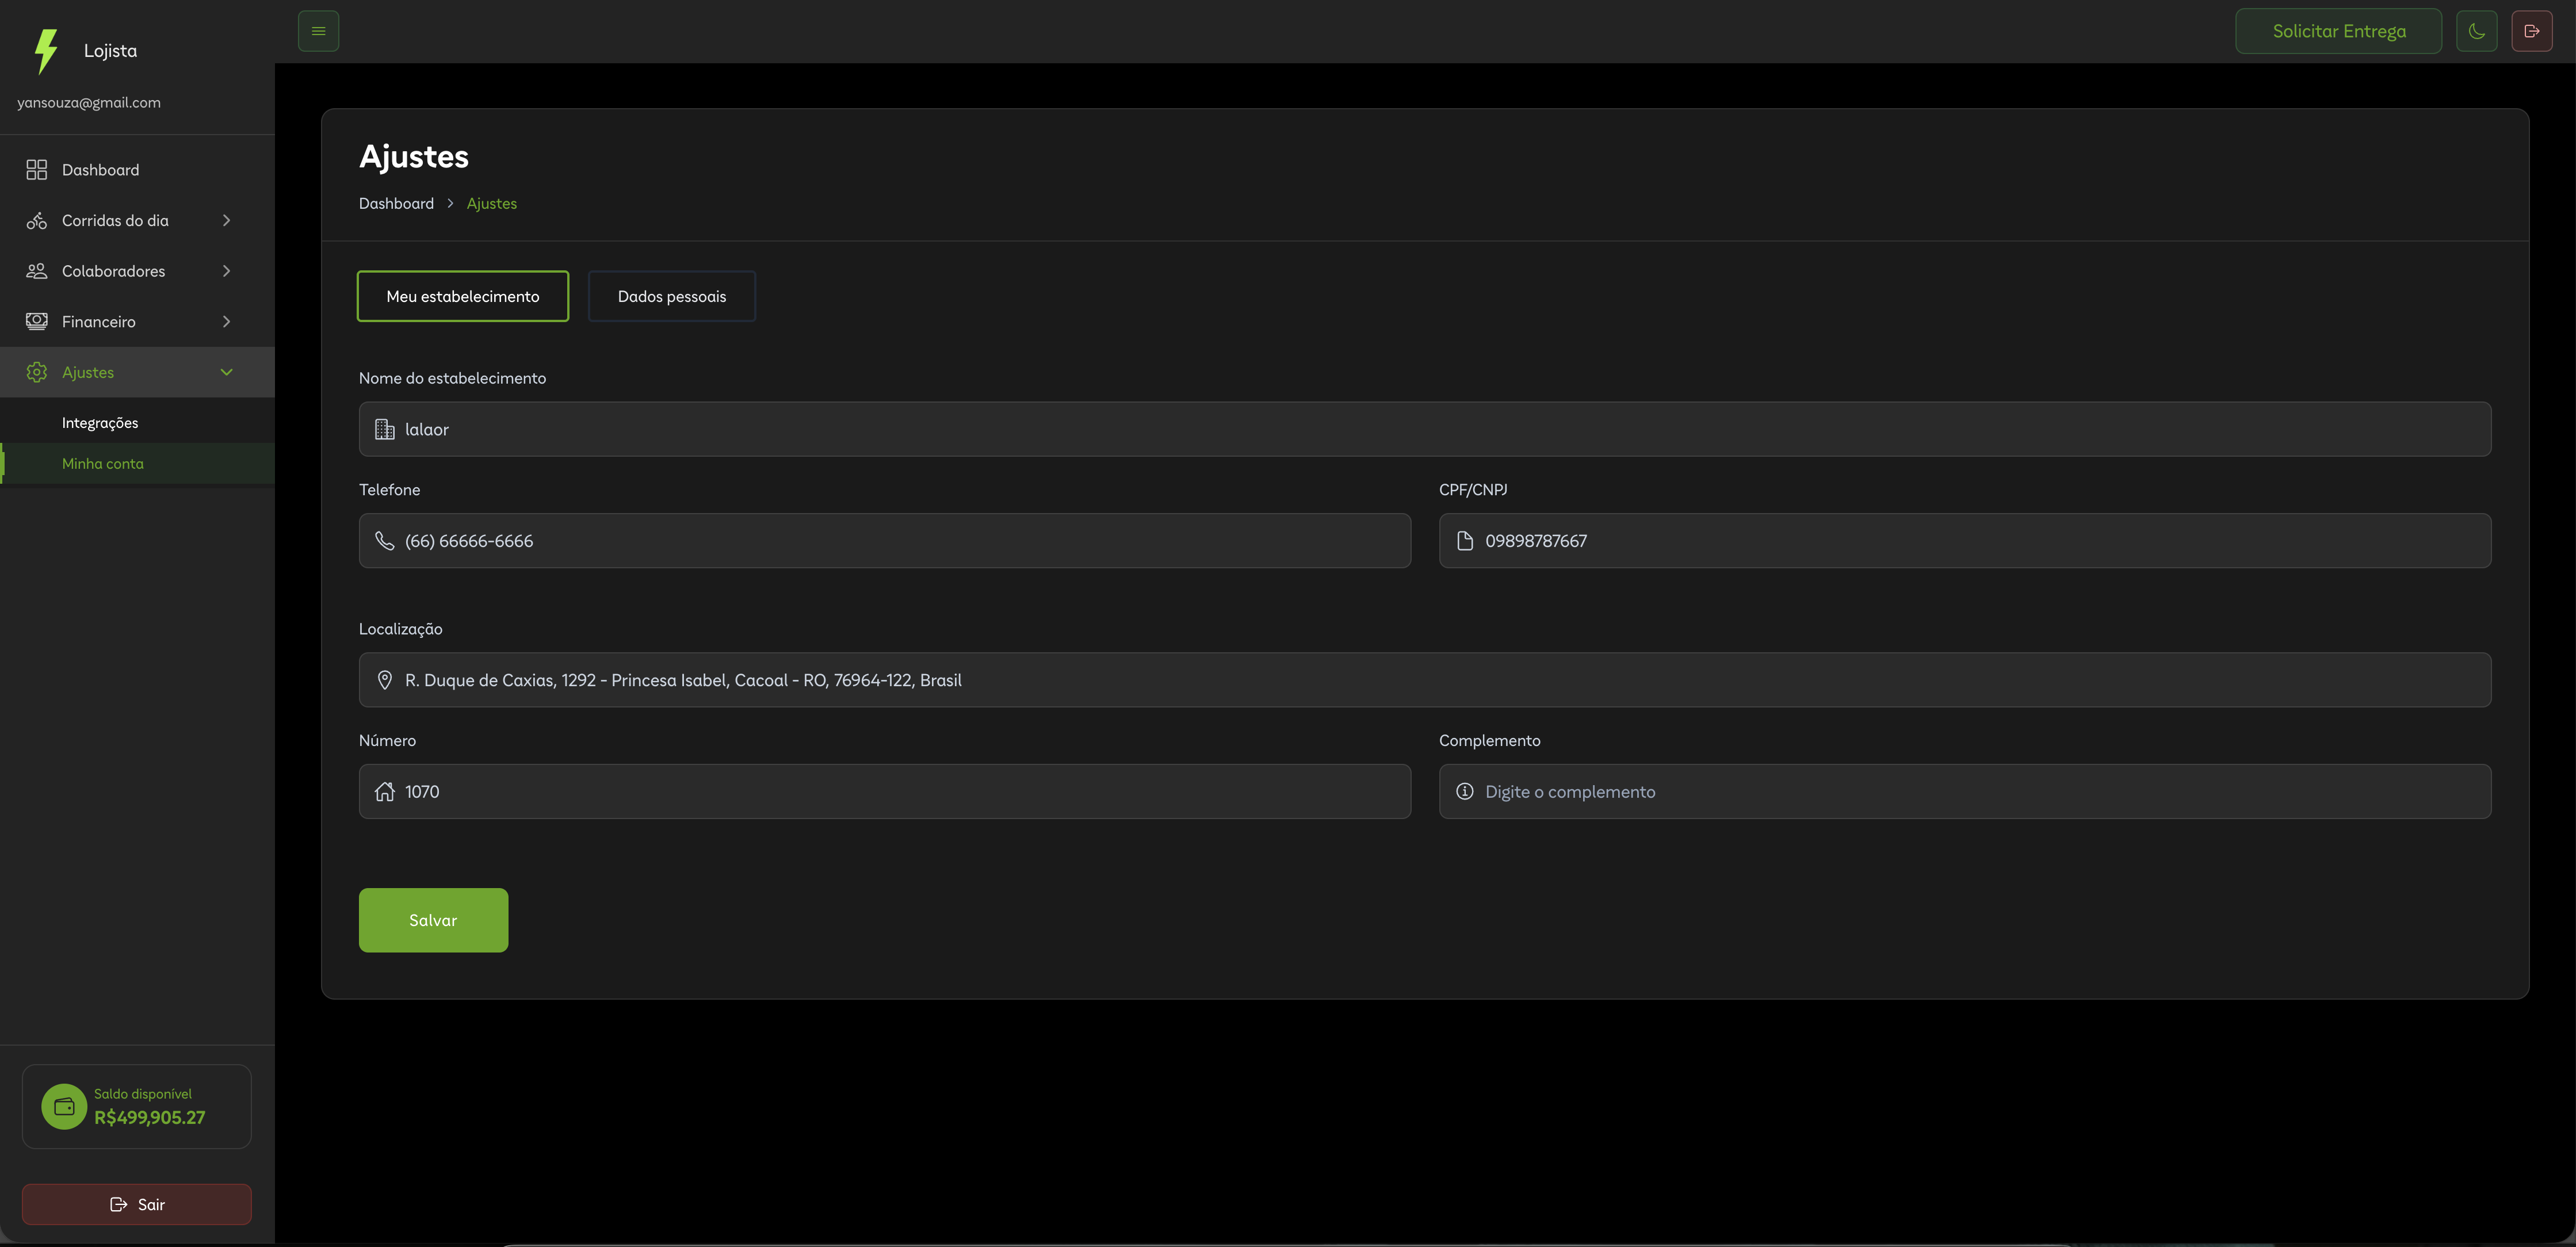The height and width of the screenshot is (1247, 2576).
Task: Switch to the Dados pessoais tab
Action: tap(671, 296)
